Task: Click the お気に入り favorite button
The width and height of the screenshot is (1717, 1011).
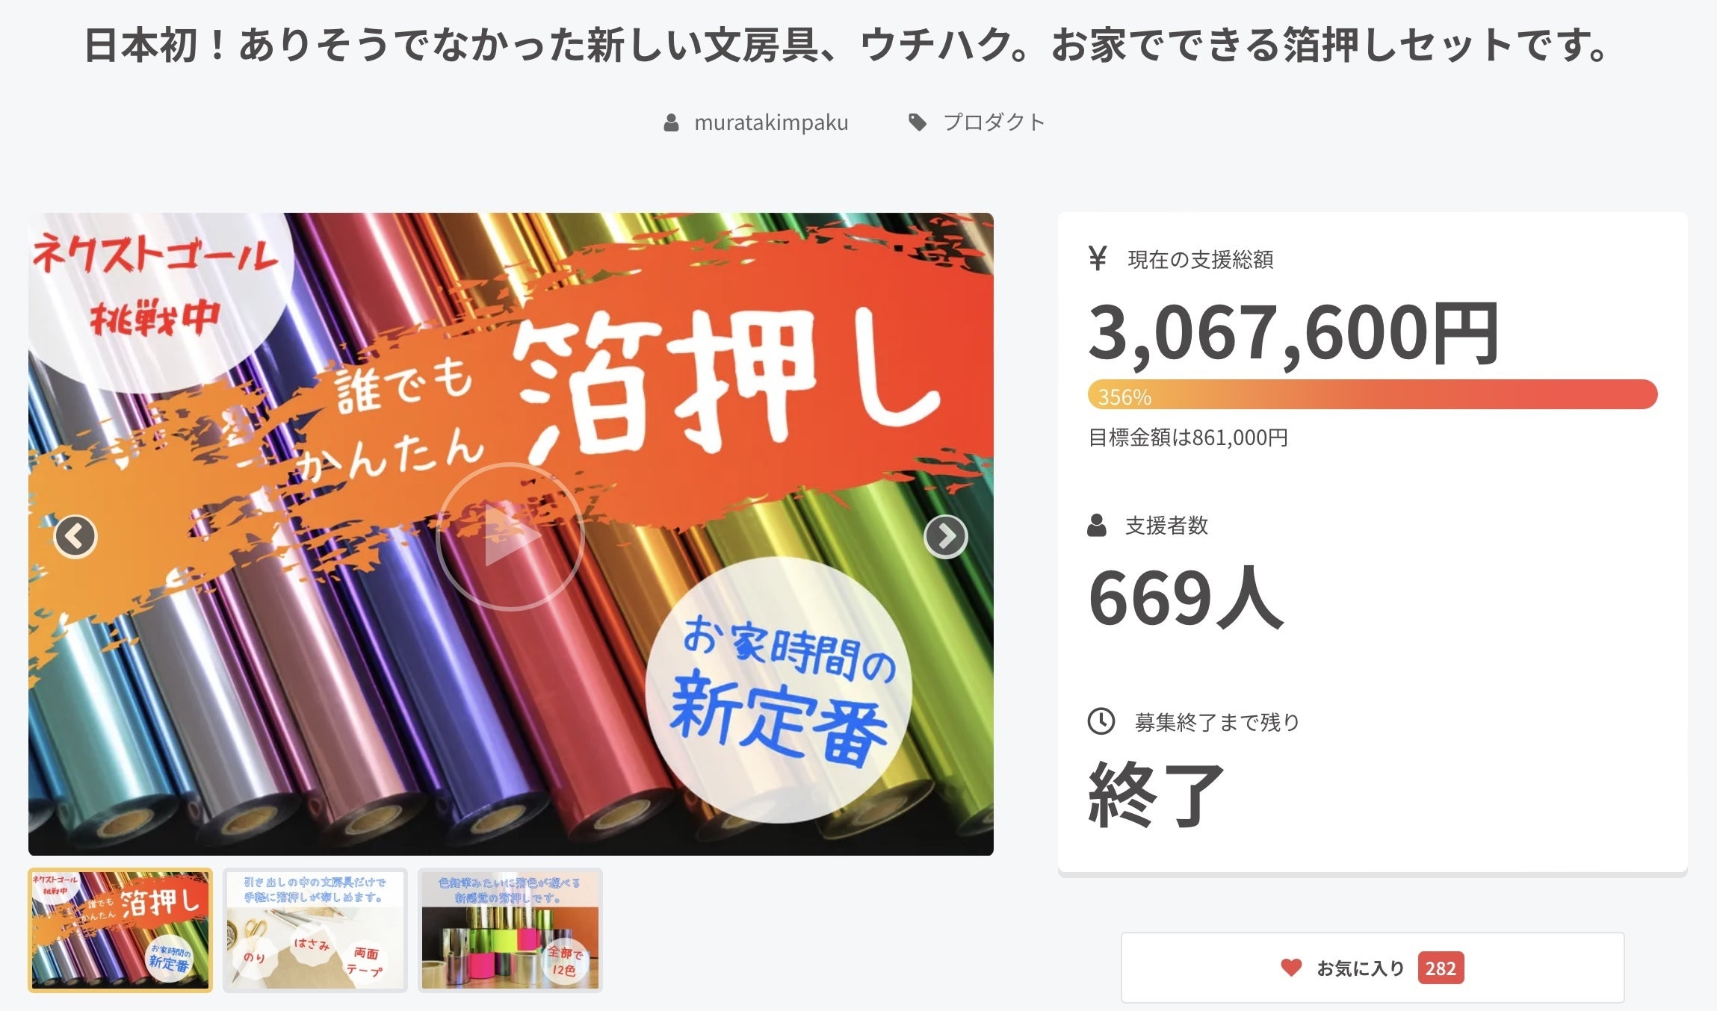Action: (x=1373, y=968)
